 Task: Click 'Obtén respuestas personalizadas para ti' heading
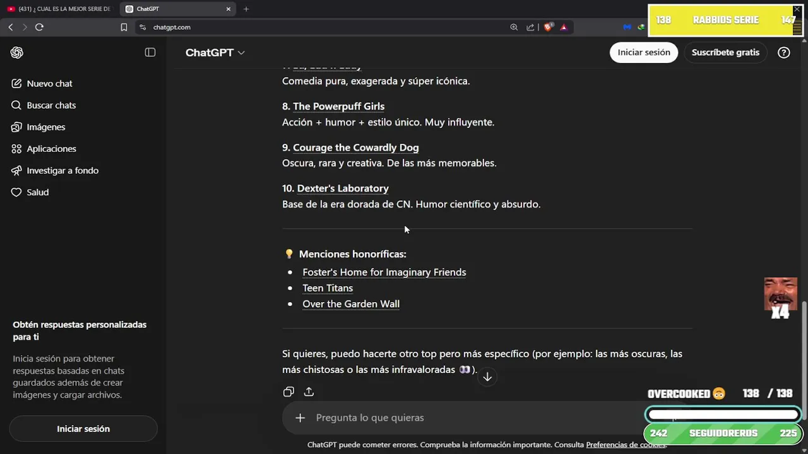coord(80,330)
